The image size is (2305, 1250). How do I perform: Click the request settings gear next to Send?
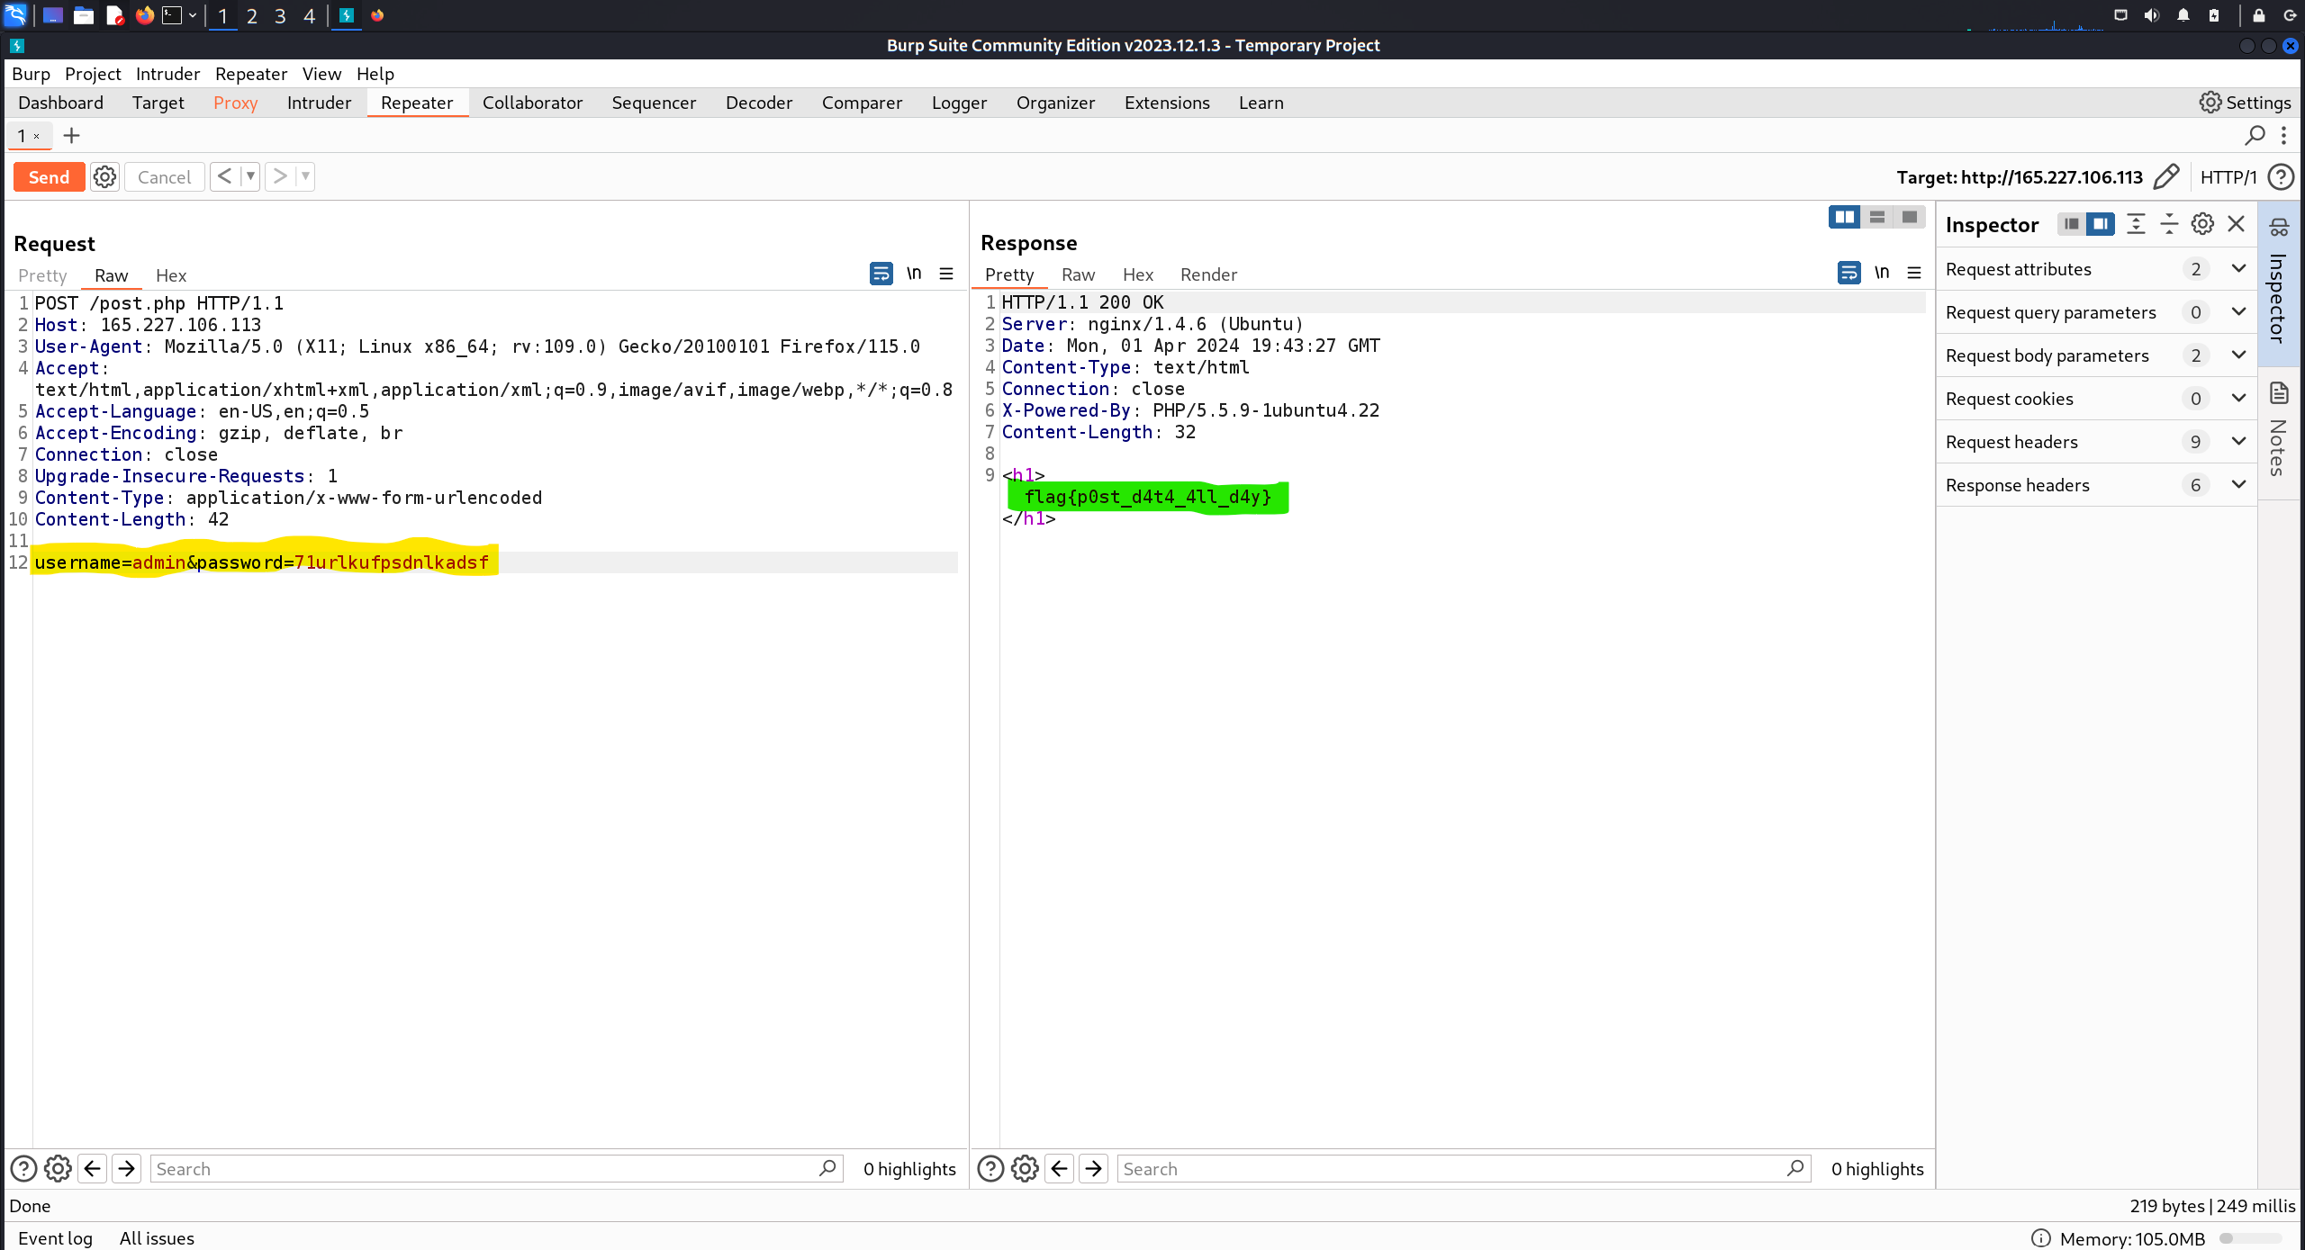point(104,177)
